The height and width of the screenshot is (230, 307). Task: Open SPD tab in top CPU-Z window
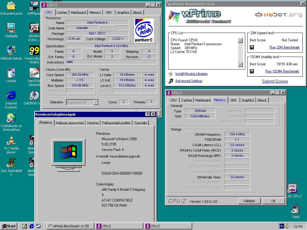coord(109,13)
